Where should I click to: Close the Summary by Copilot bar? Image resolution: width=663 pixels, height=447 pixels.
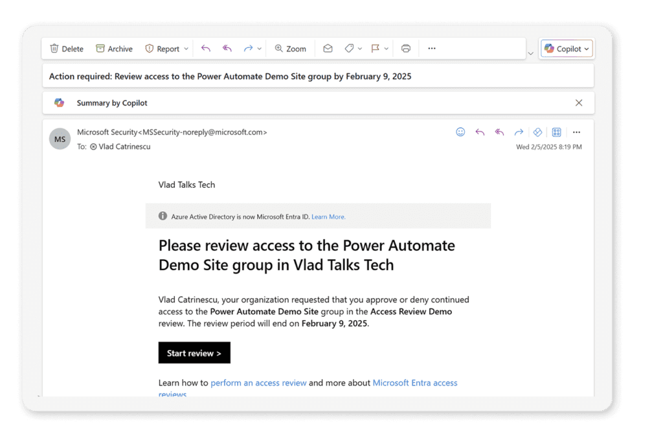579,103
